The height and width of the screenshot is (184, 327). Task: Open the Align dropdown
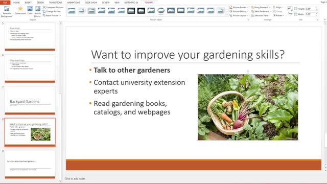(278, 7)
